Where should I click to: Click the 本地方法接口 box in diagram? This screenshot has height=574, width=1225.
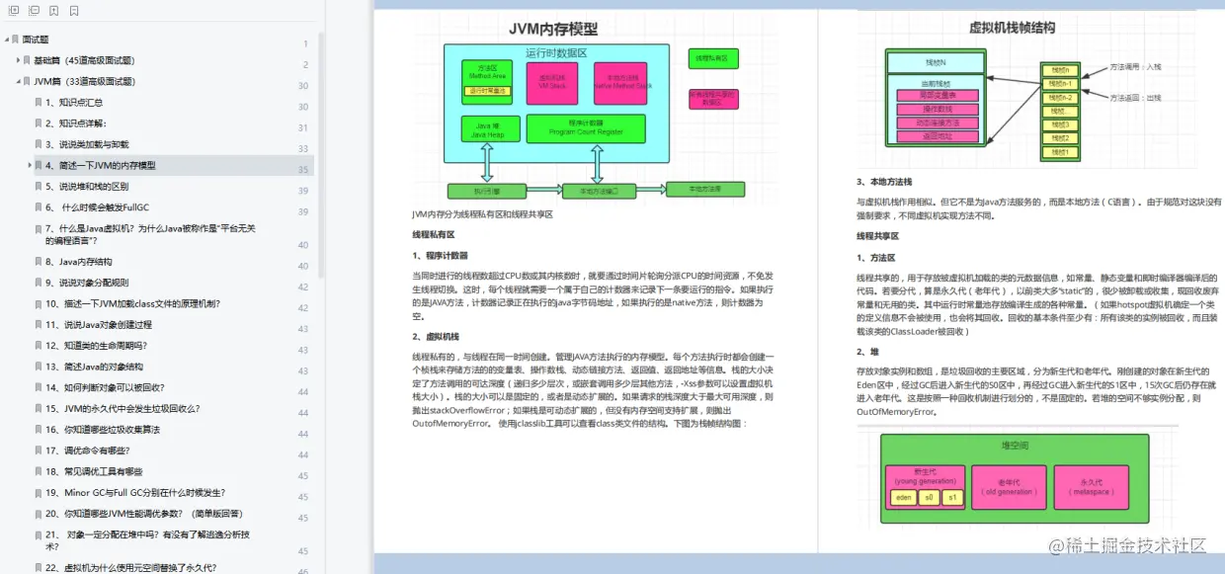(599, 191)
